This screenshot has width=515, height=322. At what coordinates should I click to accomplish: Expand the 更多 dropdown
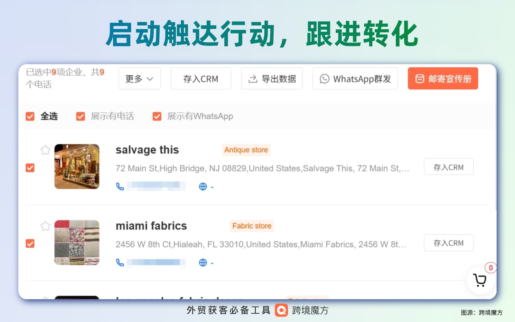pos(139,79)
